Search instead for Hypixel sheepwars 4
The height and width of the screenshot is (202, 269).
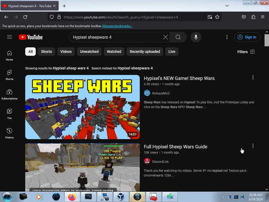point(135,68)
